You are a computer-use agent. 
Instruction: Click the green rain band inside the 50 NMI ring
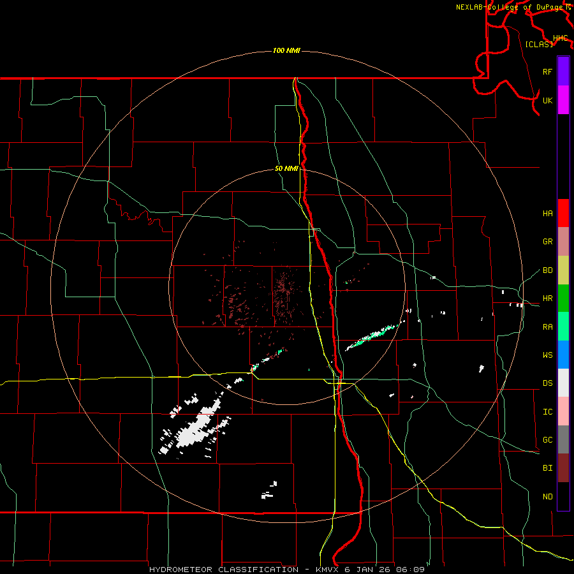coord(372,336)
